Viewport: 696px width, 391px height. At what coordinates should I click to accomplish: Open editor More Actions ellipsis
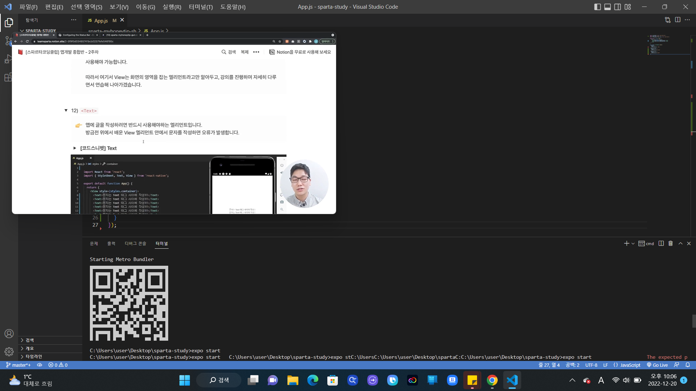point(687,20)
